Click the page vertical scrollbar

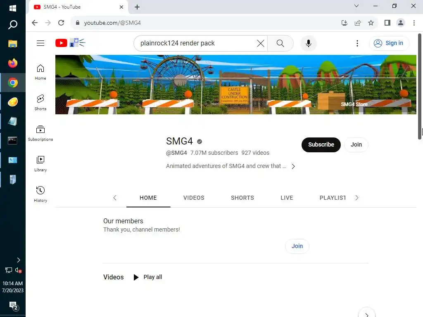tap(420, 86)
